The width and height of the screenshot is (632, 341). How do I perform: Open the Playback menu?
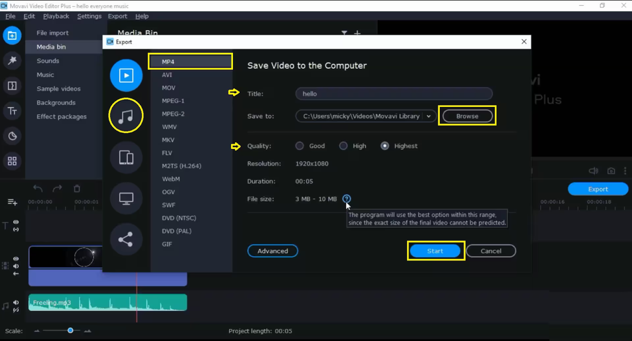pyautogui.click(x=56, y=16)
